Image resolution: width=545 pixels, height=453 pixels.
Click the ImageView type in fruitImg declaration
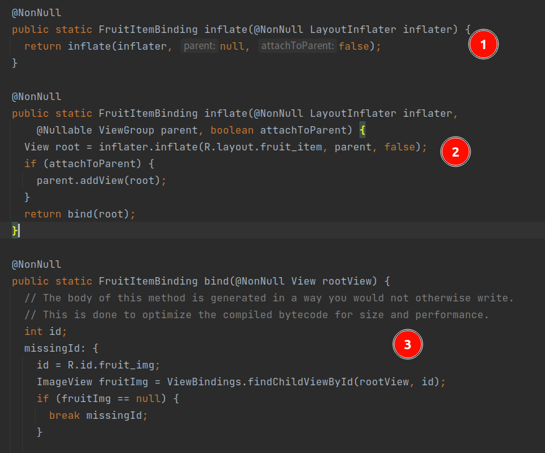(x=65, y=382)
